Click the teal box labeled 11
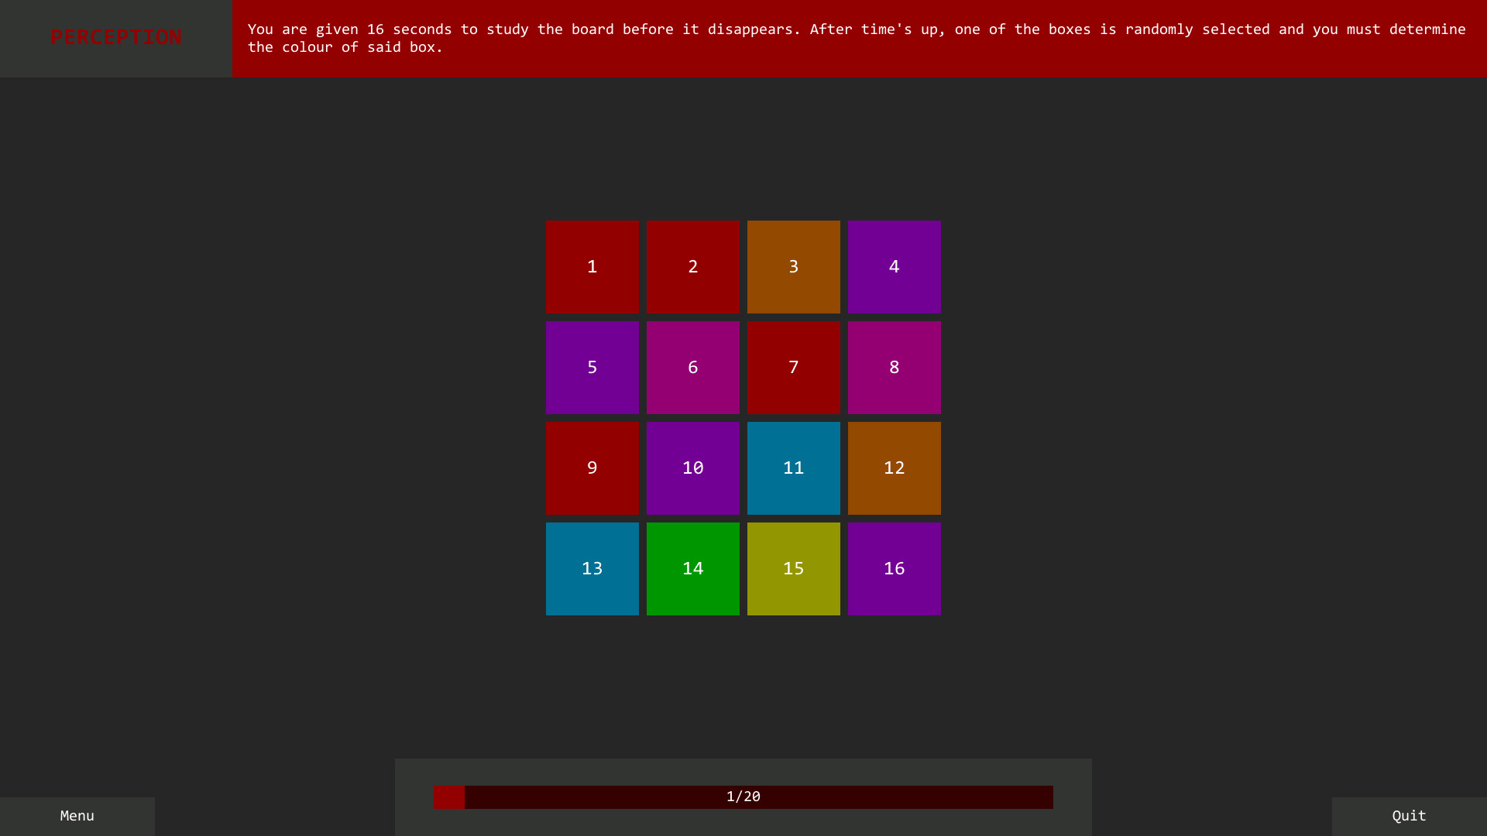1487x836 pixels. 794,468
